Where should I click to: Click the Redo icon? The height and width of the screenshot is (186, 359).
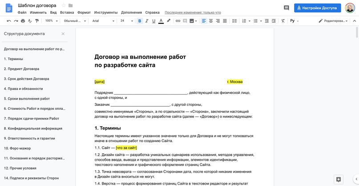[16, 21]
